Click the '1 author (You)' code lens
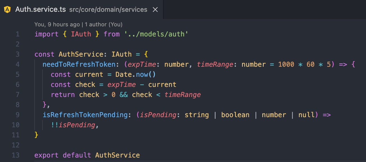 [x=103, y=25]
